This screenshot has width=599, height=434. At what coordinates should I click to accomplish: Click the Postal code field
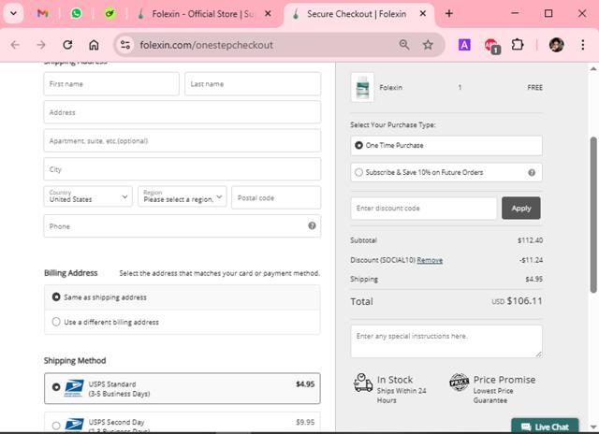tap(276, 197)
